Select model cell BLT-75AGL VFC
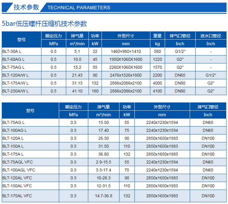The width and height of the screenshot is (228, 204). click(30, 162)
